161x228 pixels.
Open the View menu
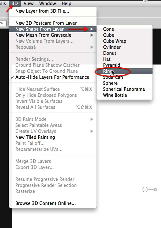pyautogui.click(x=29, y=3)
